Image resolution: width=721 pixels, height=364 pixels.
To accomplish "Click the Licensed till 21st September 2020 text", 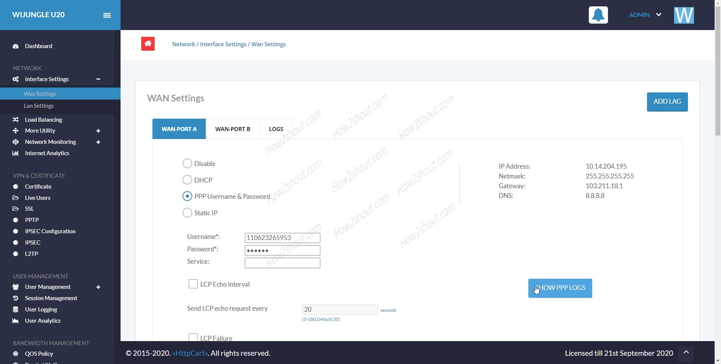I will click(x=619, y=353).
